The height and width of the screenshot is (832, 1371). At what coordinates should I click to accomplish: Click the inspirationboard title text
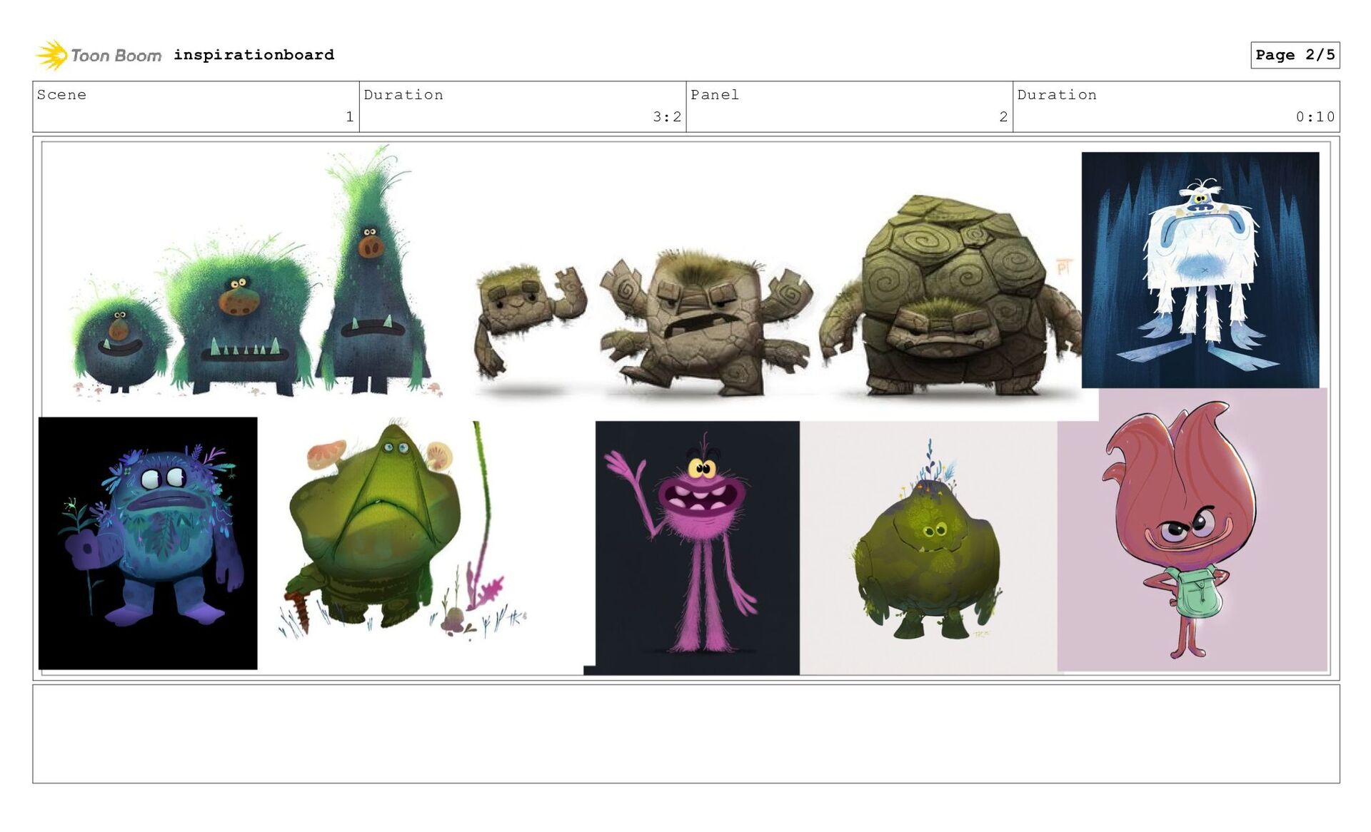pos(253,55)
